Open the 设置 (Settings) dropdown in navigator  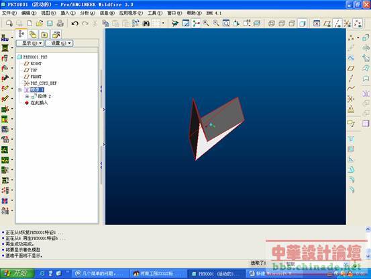(x=59, y=43)
